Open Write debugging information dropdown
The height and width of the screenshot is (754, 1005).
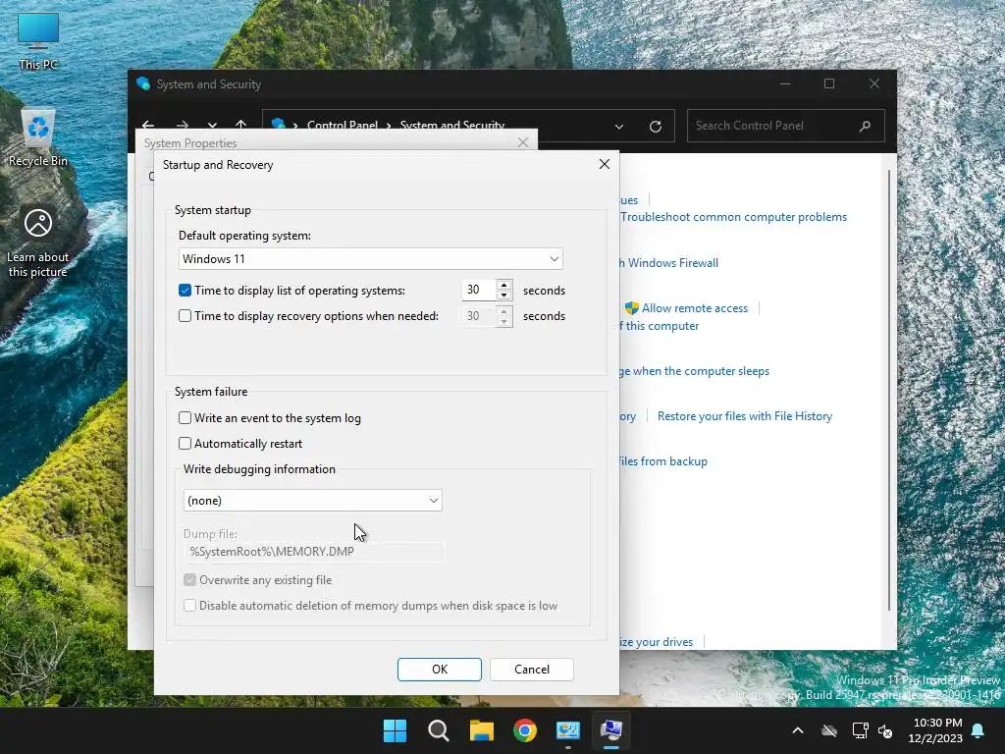[x=313, y=501]
